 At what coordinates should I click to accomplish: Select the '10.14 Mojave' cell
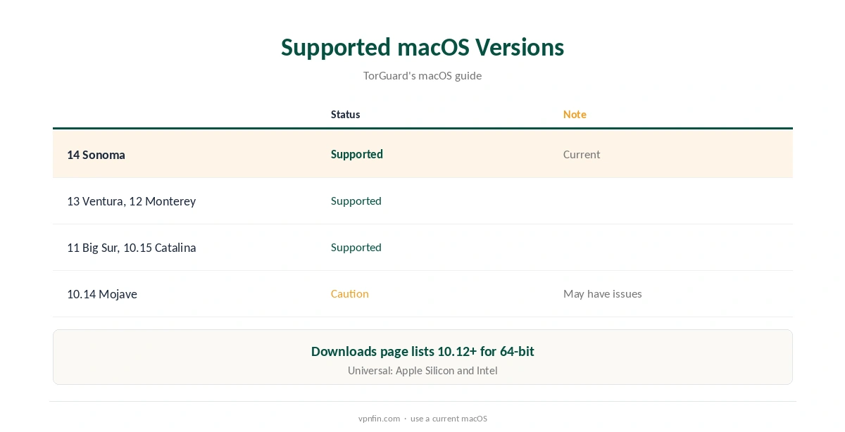[x=102, y=294]
